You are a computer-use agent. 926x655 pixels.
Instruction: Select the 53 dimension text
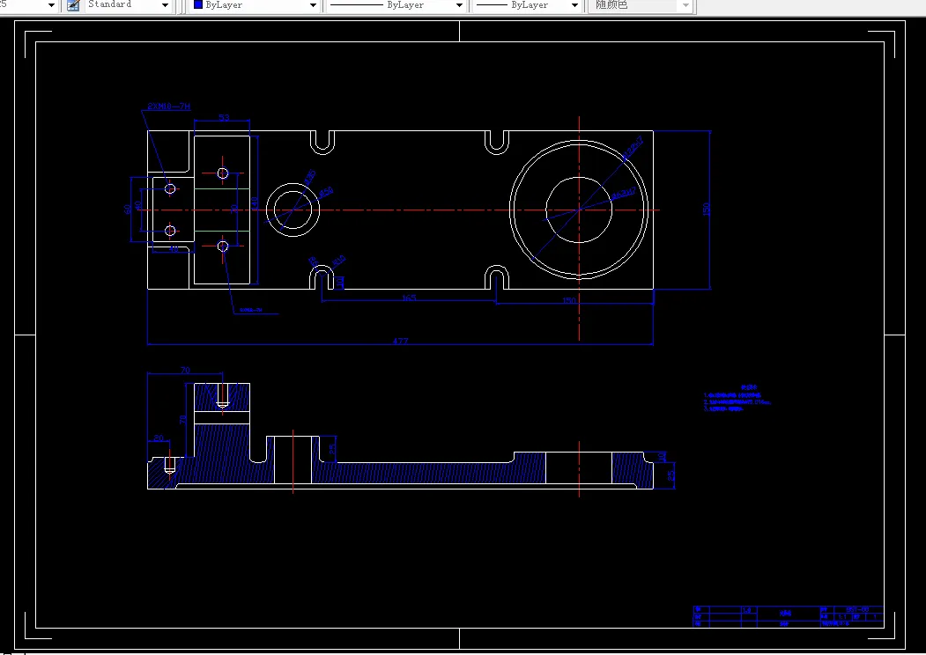click(x=224, y=117)
